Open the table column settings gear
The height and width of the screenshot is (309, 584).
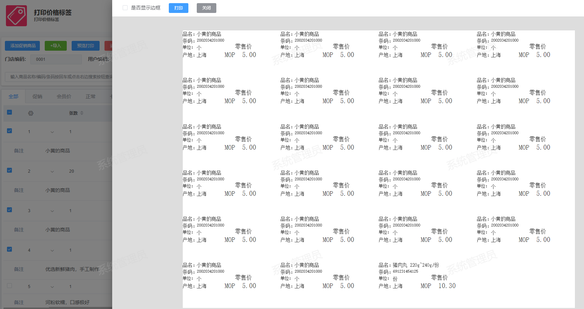[x=31, y=113]
